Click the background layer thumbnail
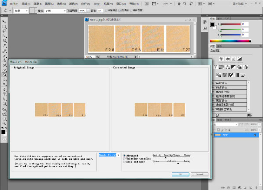Viewport: 263px width, 190px height. coord(218,135)
